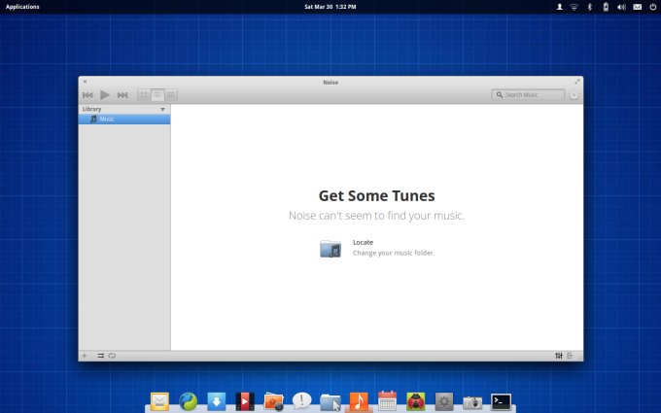The height and width of the screenshot is (413, 661).
Task: Switch to list view mode
Action: [x=157, y=95]
